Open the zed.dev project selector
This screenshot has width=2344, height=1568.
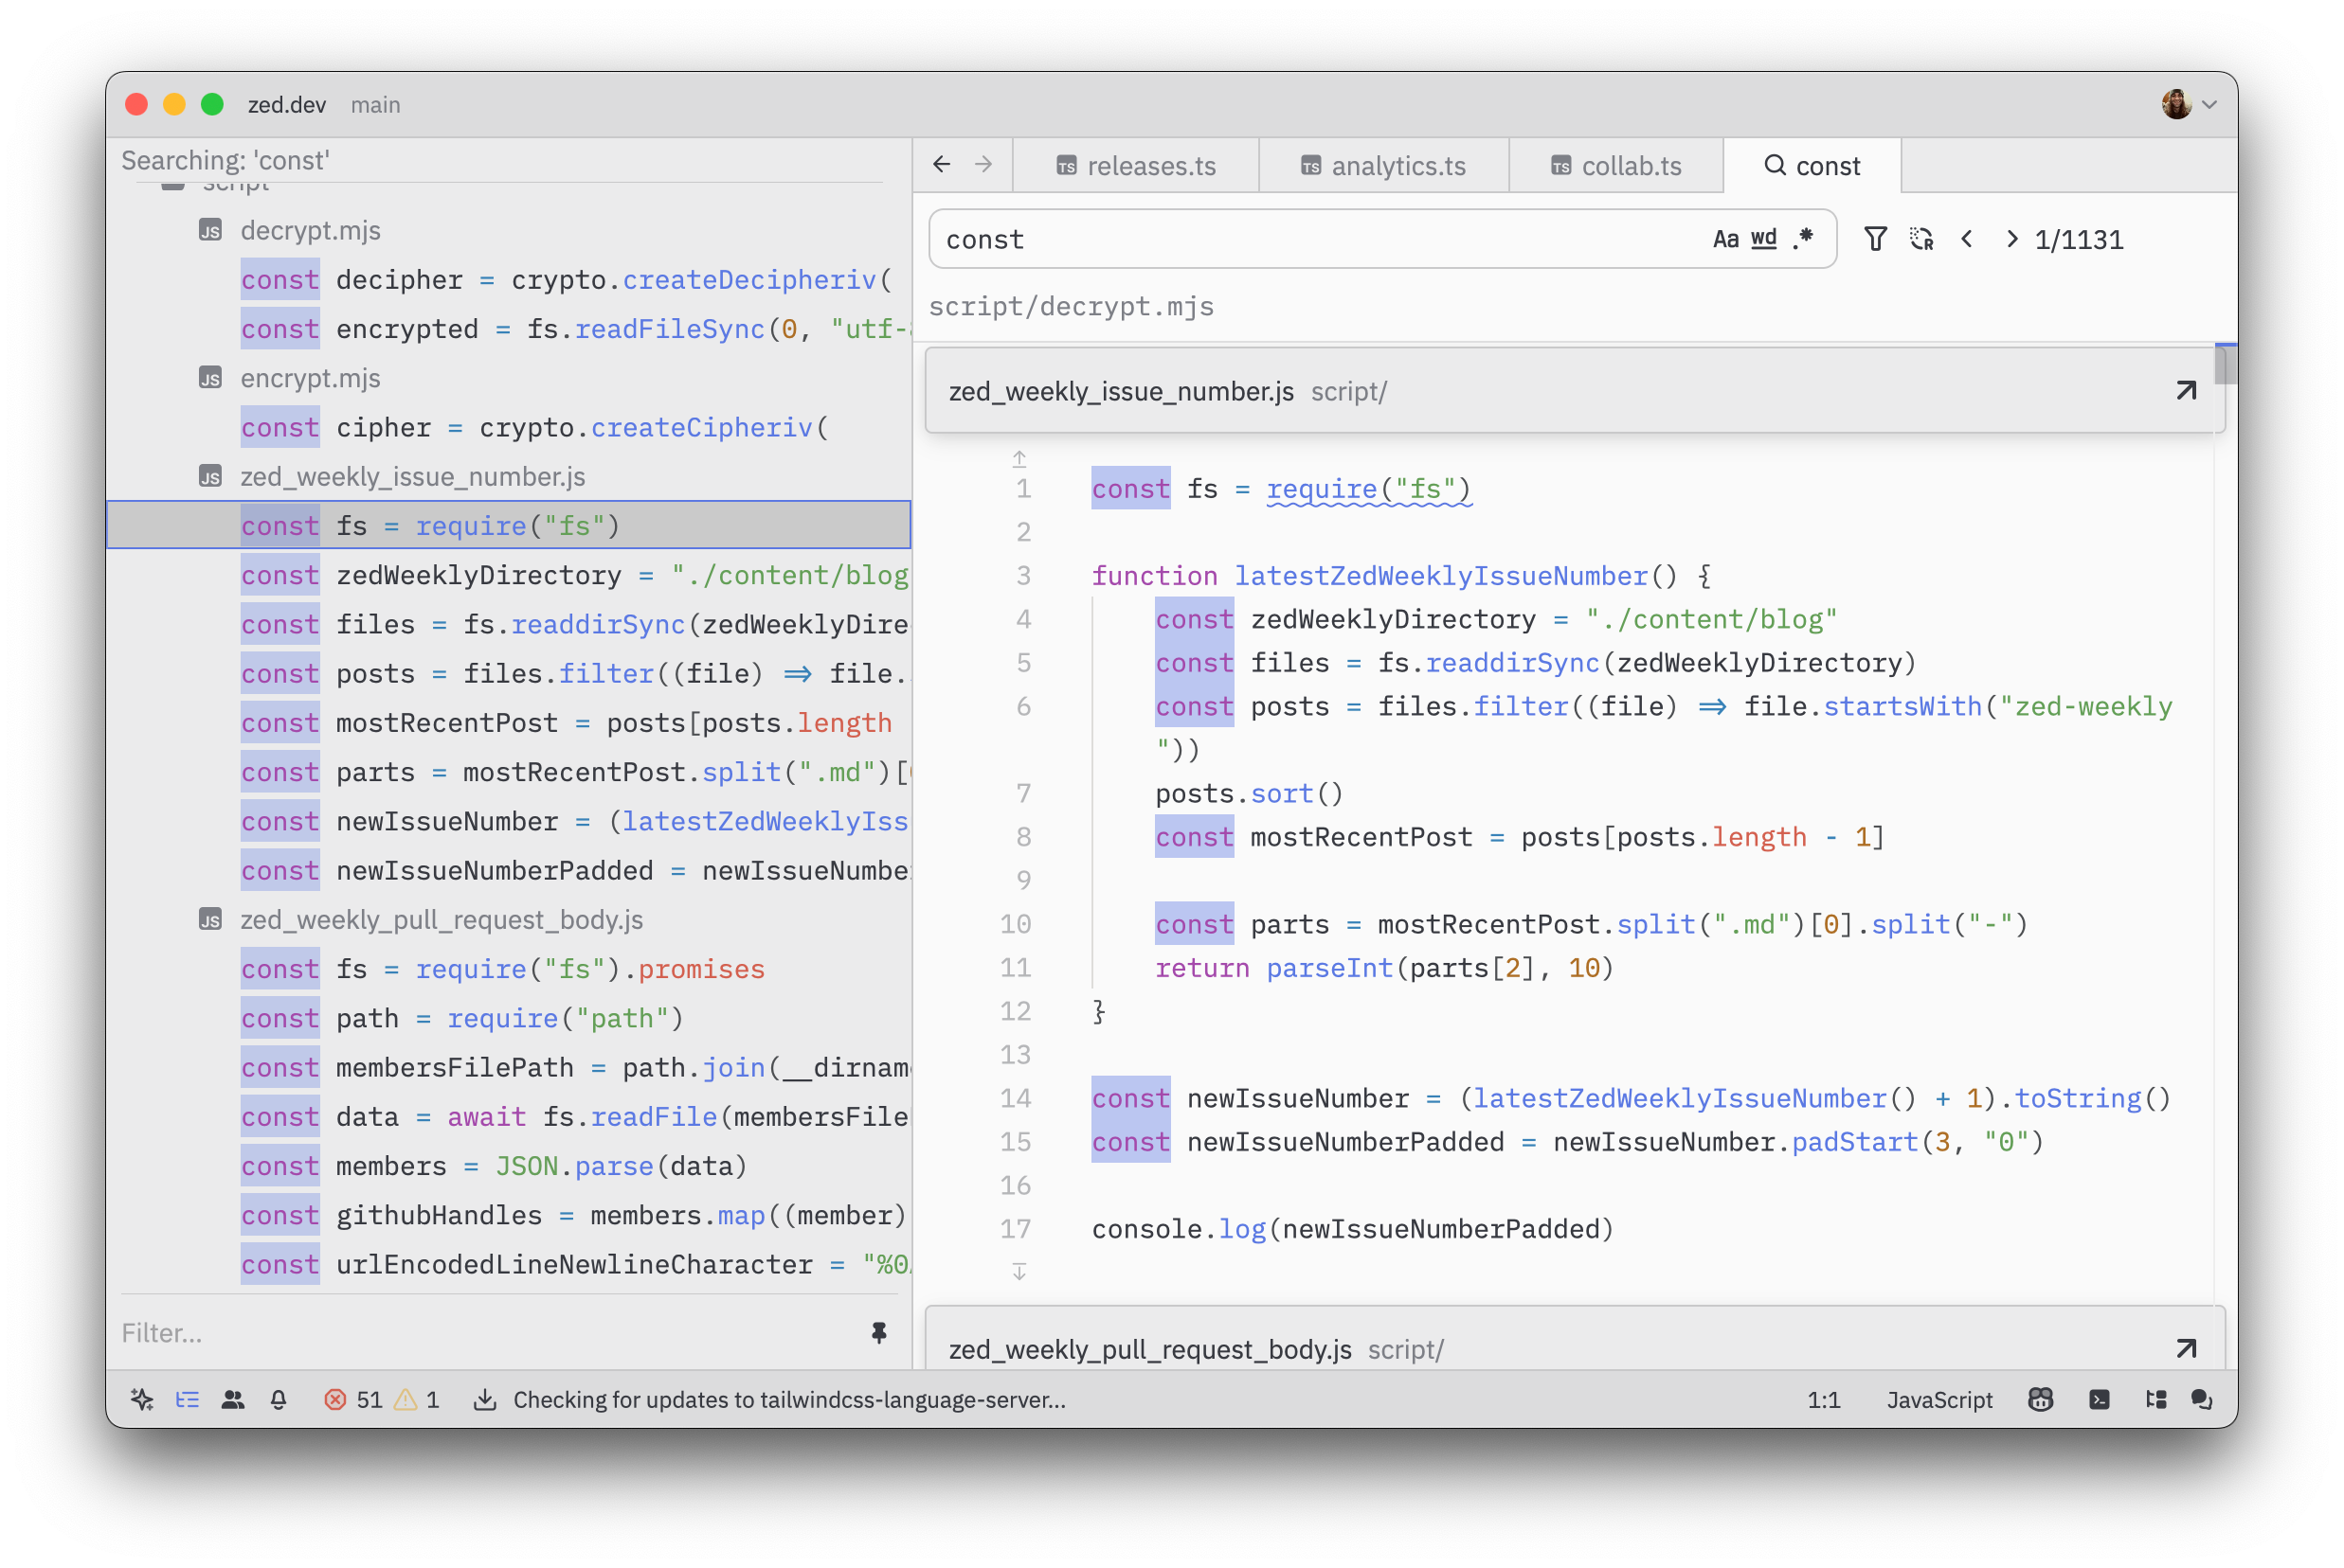pyautogui.click(x=286, y=104)
